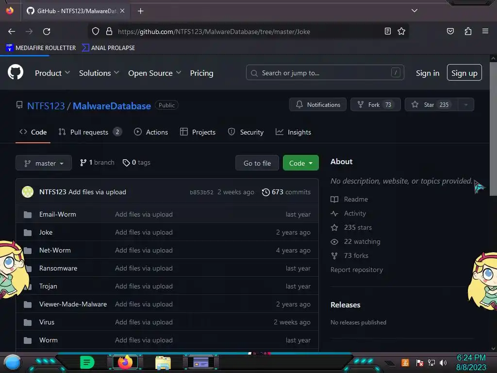Open Firefox hamburger application menu
The height and width of the screenshot is (373, 497).
point(485,31)
